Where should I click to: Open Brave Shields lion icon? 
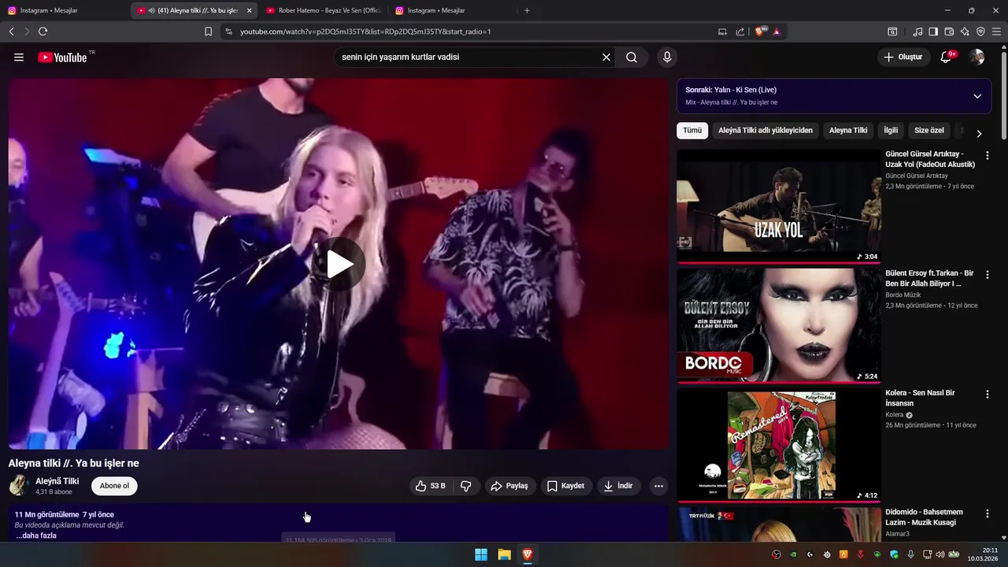click(x=760, y=31)
